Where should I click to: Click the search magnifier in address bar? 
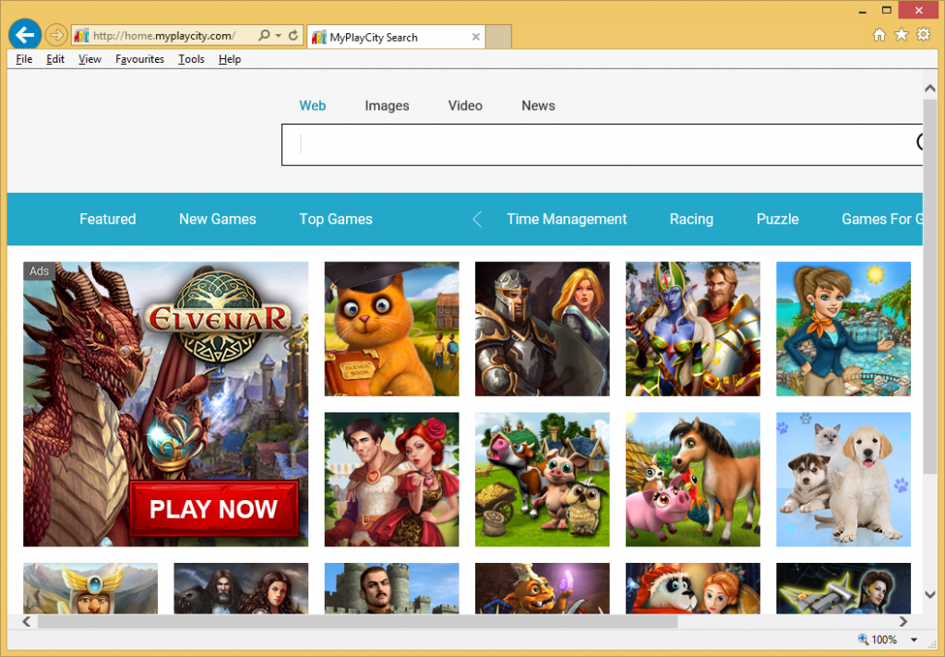(264, 36)
